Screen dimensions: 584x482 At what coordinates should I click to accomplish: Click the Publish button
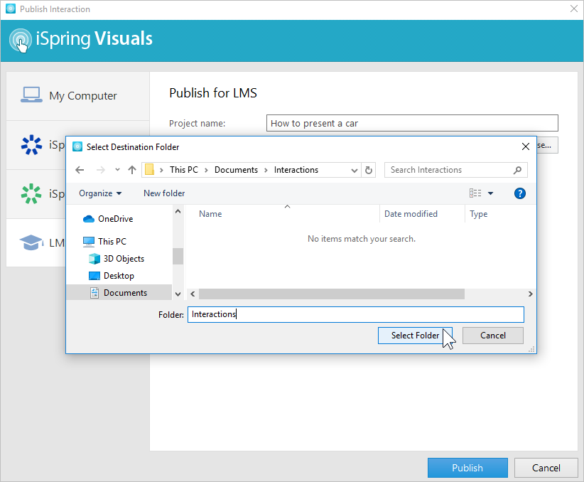(467, 468)
